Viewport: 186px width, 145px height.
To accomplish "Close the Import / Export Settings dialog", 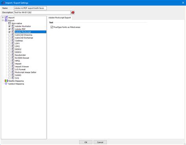I will click(183, 3).
